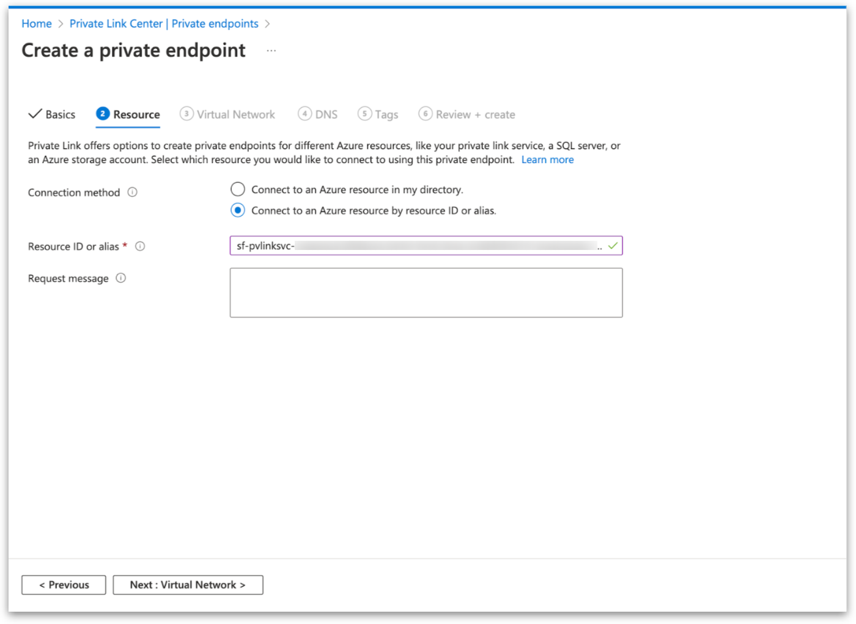Click Next : Virtual Network button
The height and width of the screenshot is (624, 856).
tap(188, 585)
